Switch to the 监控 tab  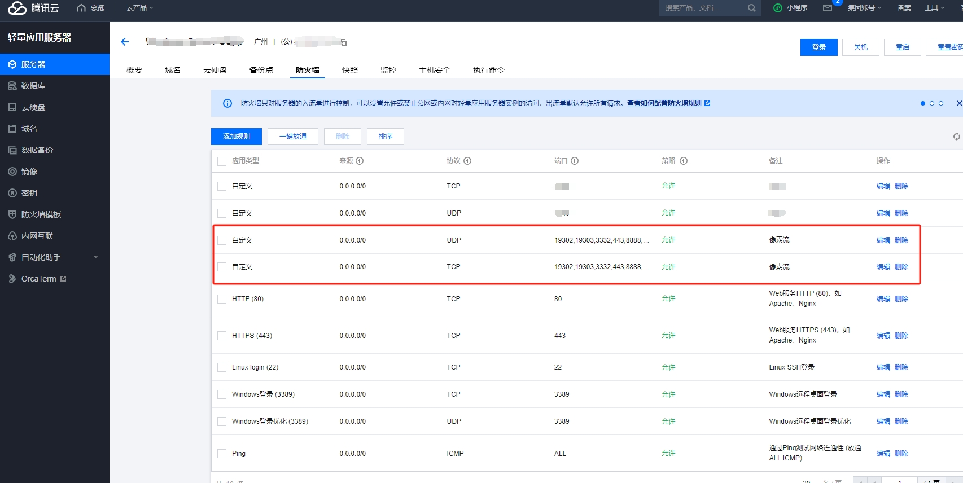(388, 70)
